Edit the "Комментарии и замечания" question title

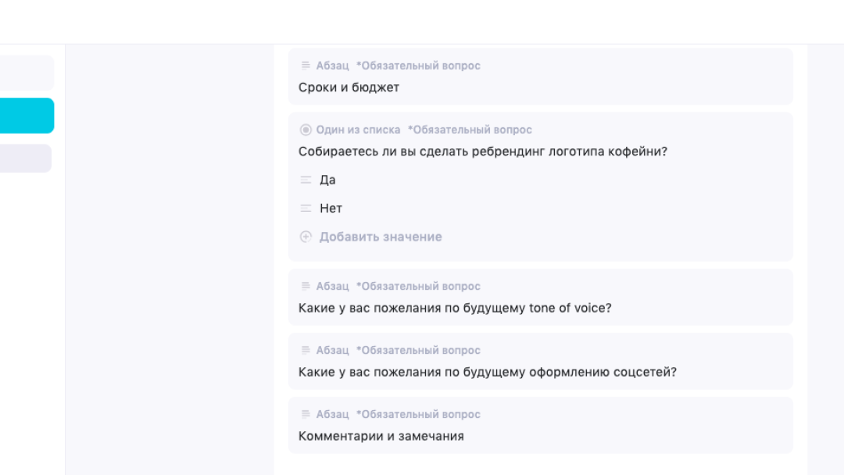(381, 436)
